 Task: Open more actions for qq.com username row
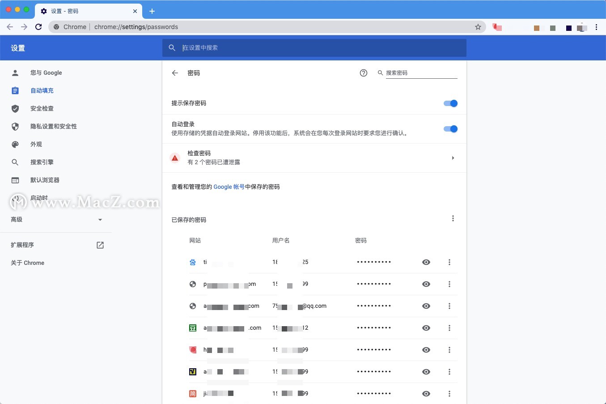point(449,306)
